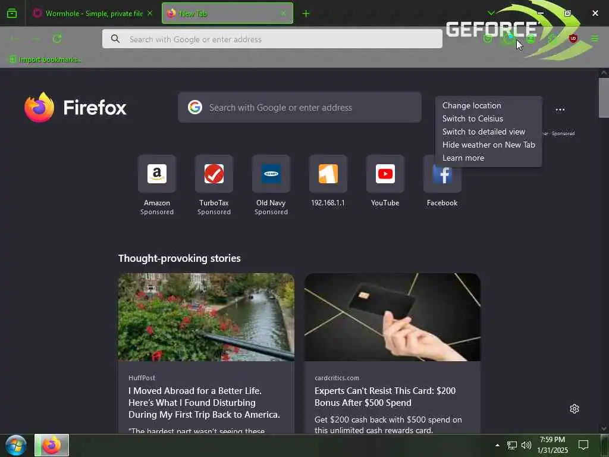Open the Firefox View icon
The width and height of the screenshot is (609, 457).
[12, 14]
